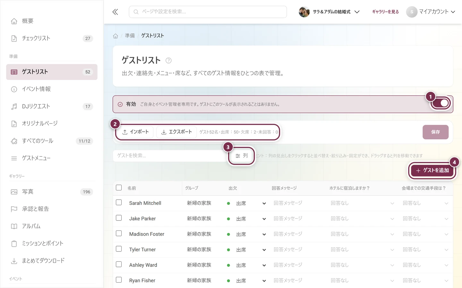Screen dimensions: 462x288
Task: Open 写真 gallery item
Action: [x=52, y=192]
